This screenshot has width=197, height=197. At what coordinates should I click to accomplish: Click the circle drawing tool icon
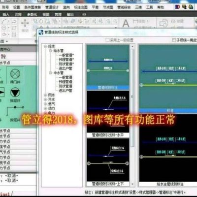click(x=4, y=28)
